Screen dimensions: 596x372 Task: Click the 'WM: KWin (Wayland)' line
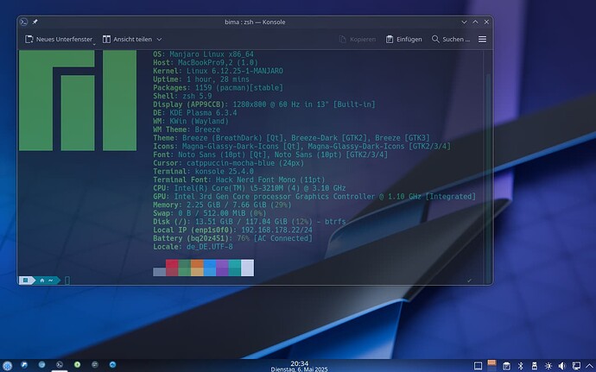[191, 121]
